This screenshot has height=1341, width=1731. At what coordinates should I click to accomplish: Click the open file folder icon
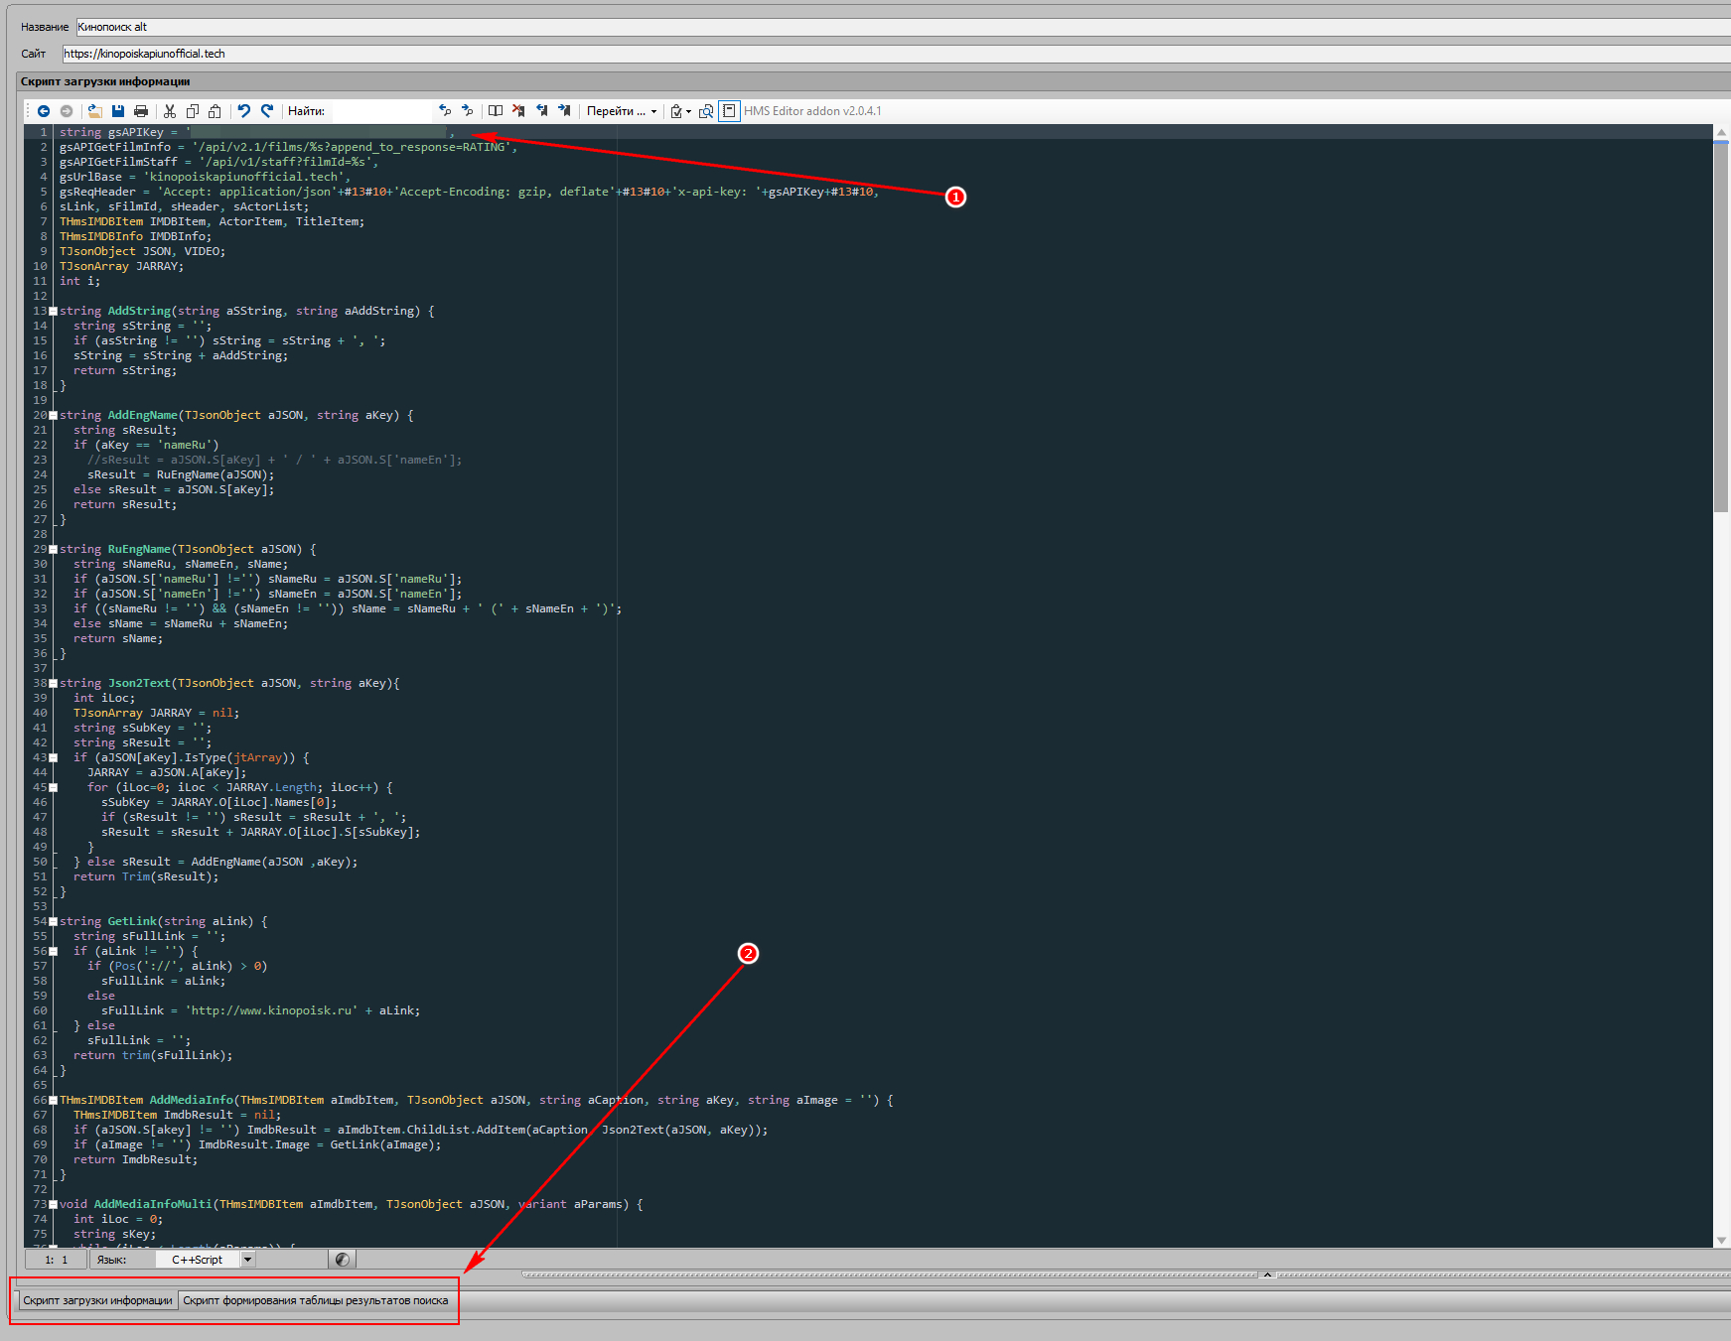pyautogui.click(x=95, y=111)
